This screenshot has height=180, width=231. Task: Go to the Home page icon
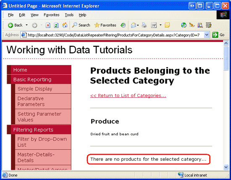65,25
